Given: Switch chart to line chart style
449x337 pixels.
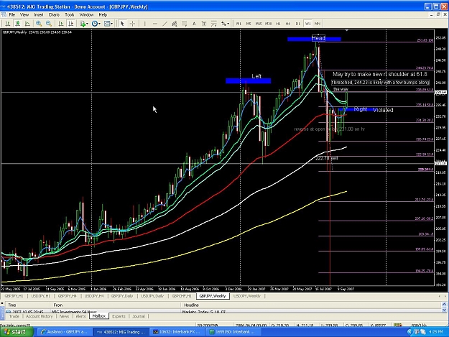Looking at the screenshot, I should tap(27, 24).
